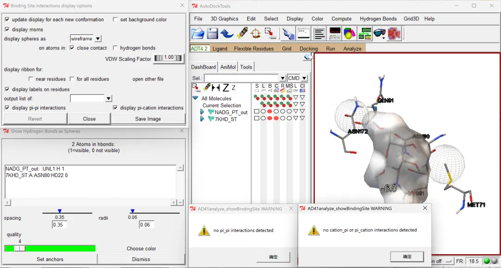Click the small z icon in DashBoard
Screen dimensions: 501x268
233,88
